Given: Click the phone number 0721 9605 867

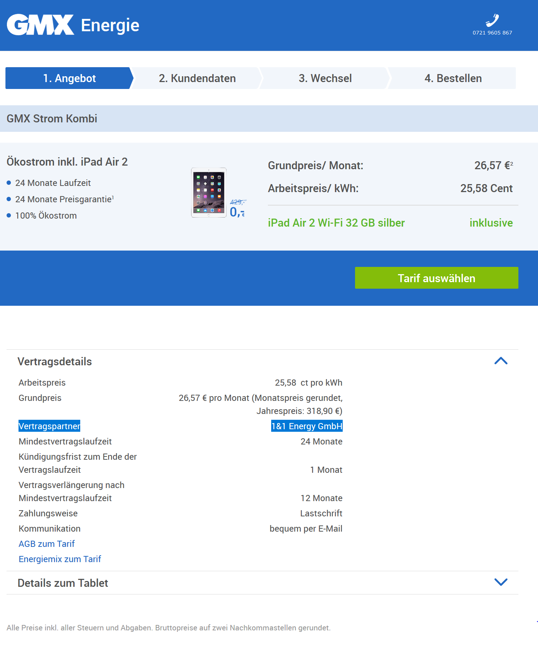Looking at the screenshot, I should [x=492, y=33].
